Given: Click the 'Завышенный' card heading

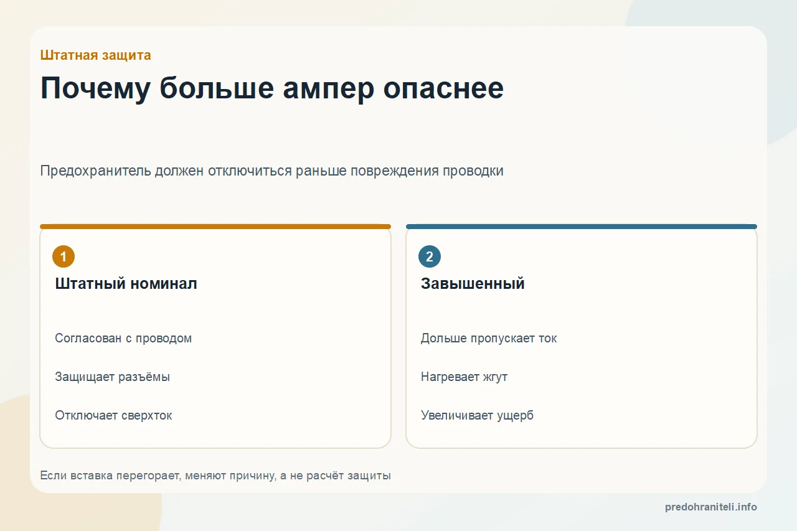Looking at the screenshot, I should coord(473,284).
